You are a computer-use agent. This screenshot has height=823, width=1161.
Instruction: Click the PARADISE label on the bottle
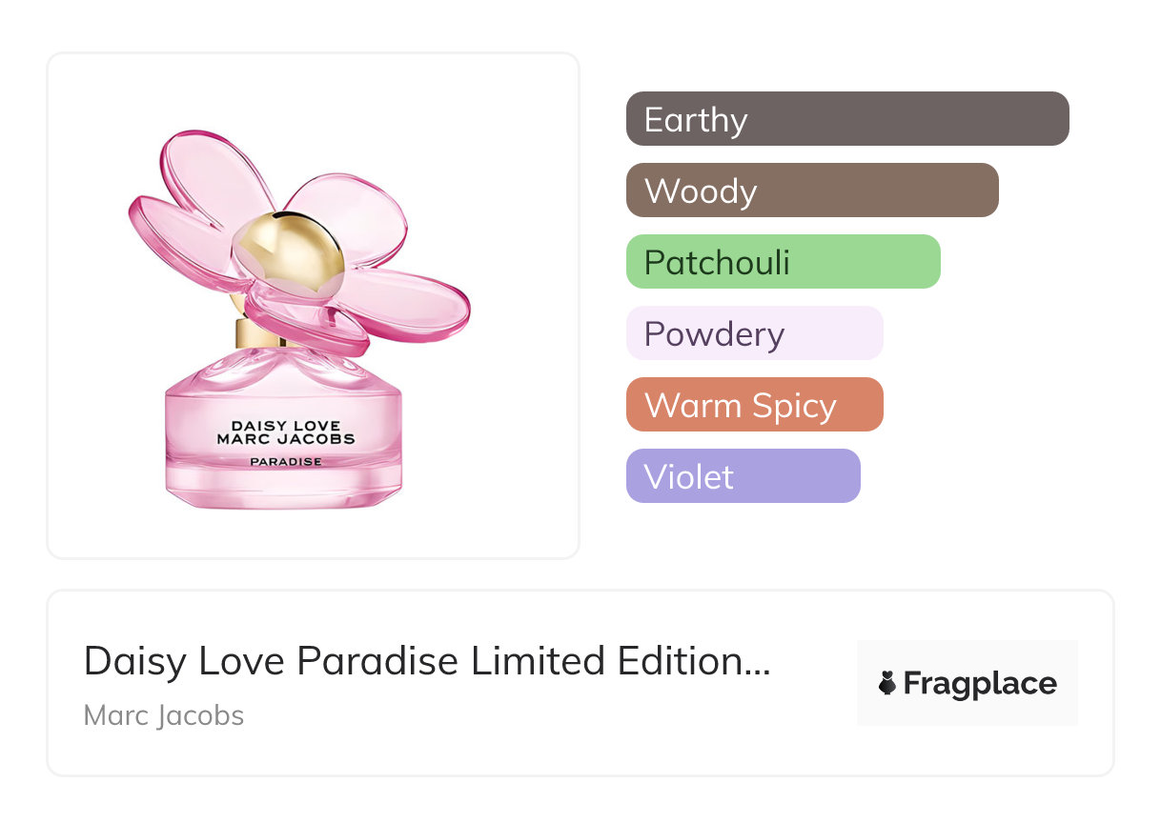(x=285, y=462)
